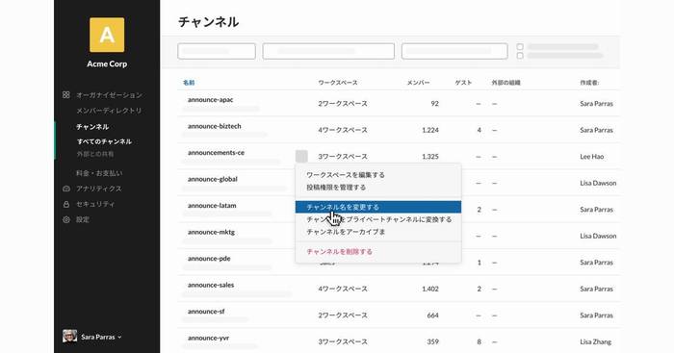The image size is (674, 353).
Task: Open the middle filter dropdown box
Action: pyautogui.click(x=328, y=51)
